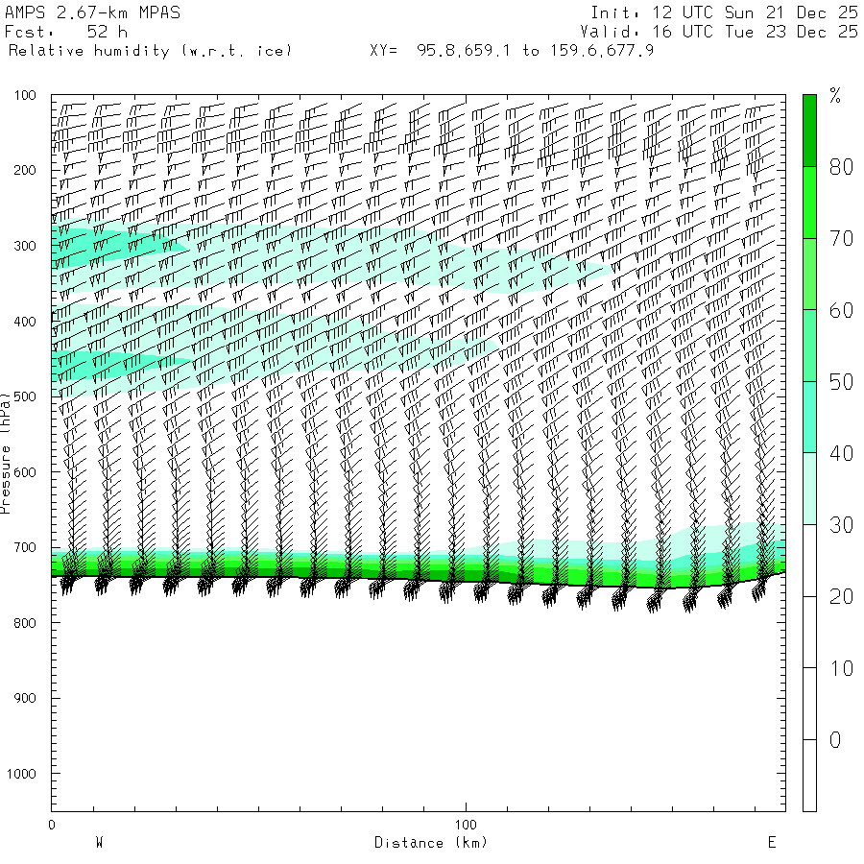Click the E endpoint marker
Viewport: 864px width, 864px height.
772,842
